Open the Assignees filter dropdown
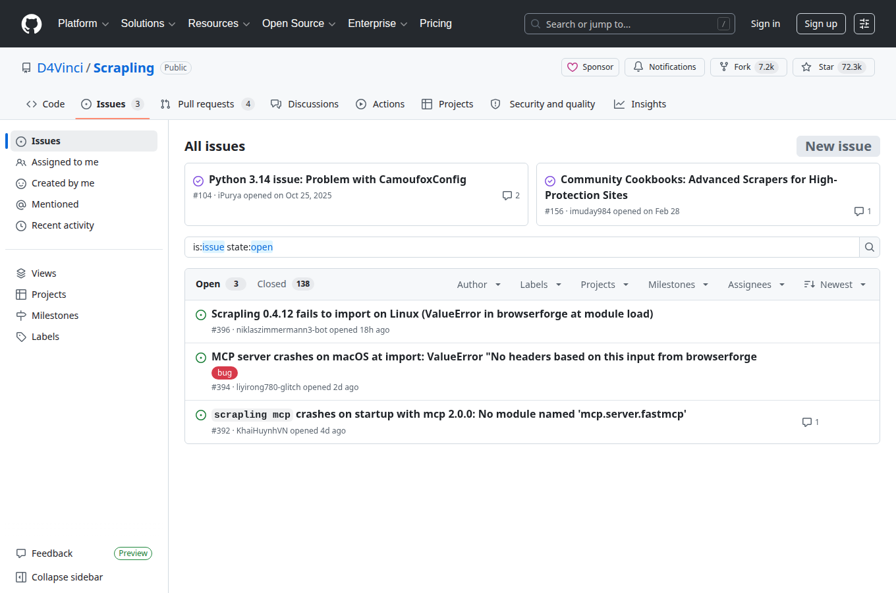 (756, 285)
